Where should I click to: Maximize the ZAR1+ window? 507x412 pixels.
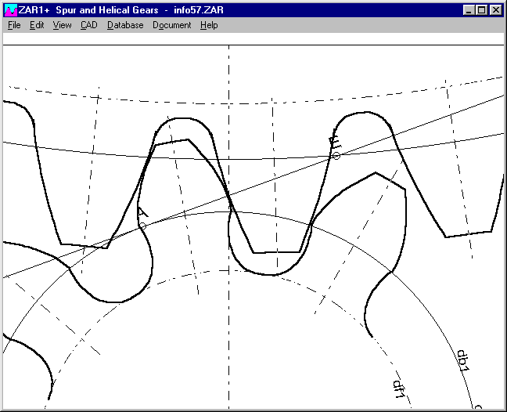[x=481, y=10]
